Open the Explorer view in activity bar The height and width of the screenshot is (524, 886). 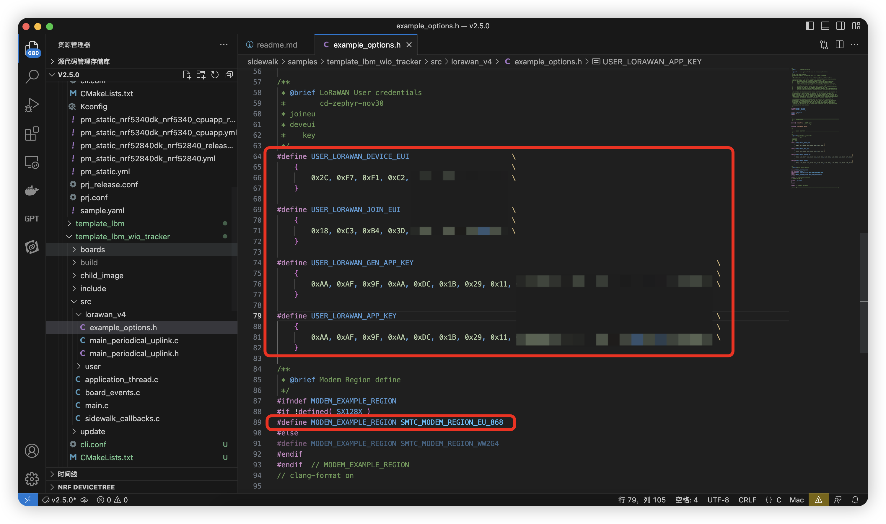click(32, 48)
